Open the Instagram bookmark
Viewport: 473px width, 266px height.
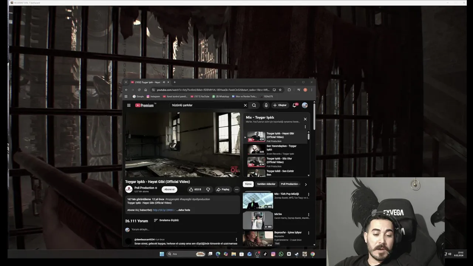tap(153, 96)
